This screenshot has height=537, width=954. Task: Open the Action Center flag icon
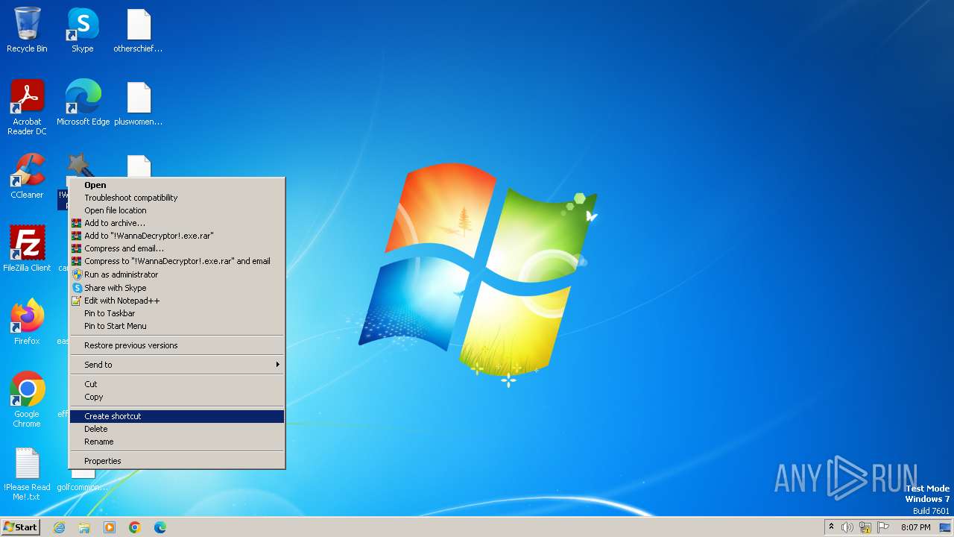click(883, 527)
